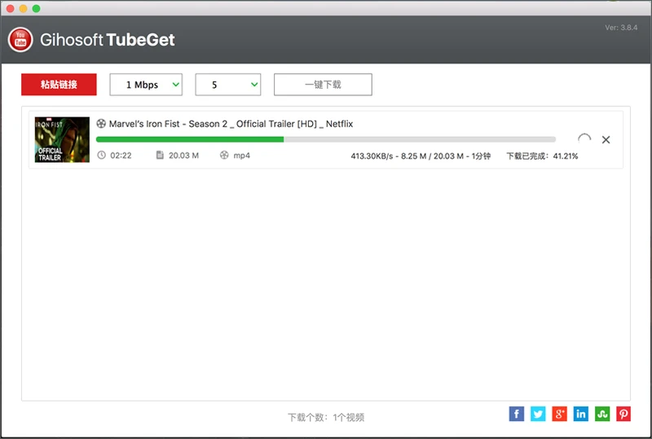Click the yellow macOS minimize button
This screenshot has height=439, width=652.
coord(24,8)
